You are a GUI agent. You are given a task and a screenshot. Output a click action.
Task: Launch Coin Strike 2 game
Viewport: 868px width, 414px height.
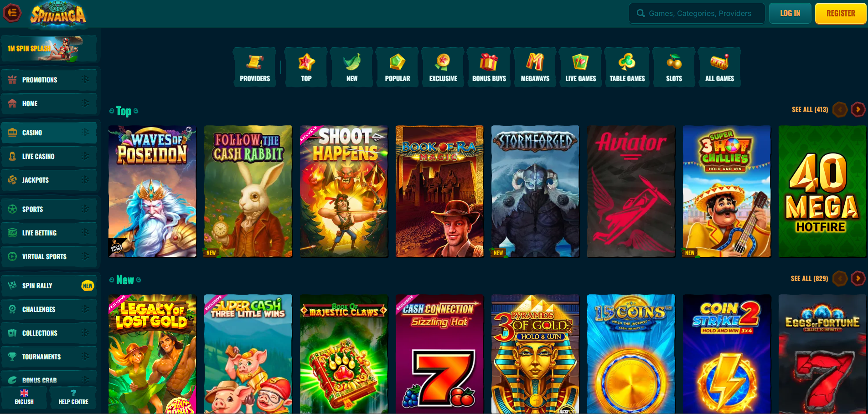coord(727,354)
